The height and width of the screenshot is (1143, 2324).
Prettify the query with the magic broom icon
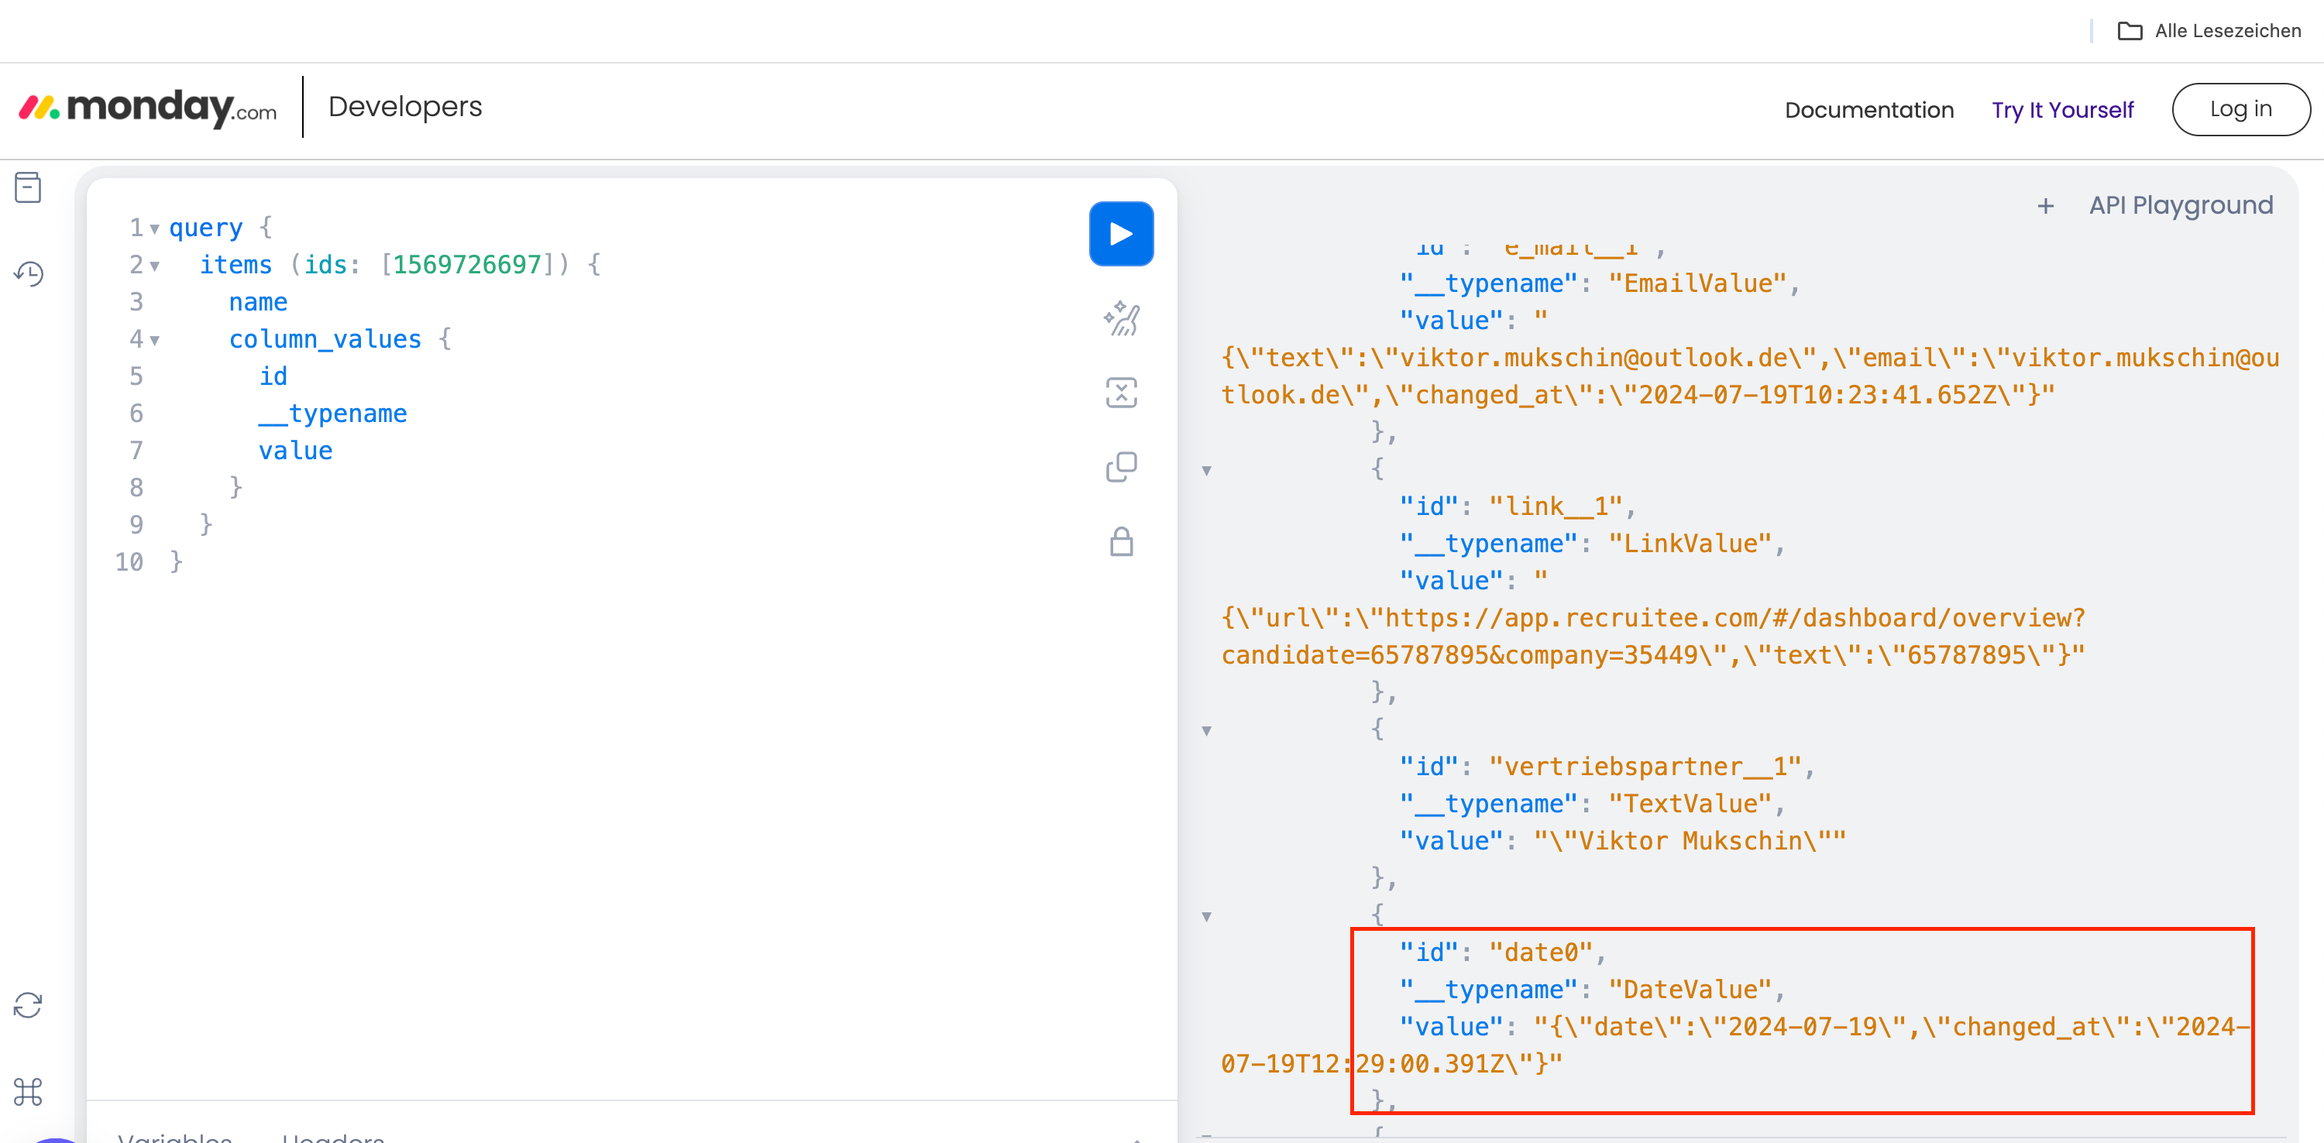click(x=1120, y=317)
